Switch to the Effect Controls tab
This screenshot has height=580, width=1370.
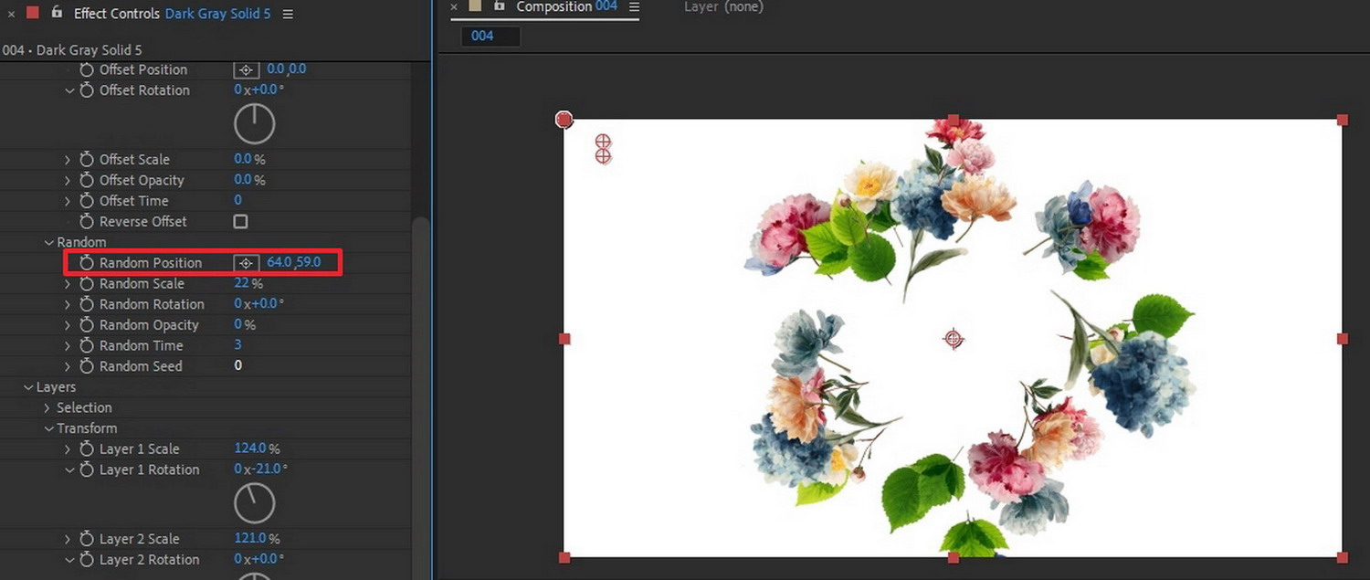coord(172,14)
